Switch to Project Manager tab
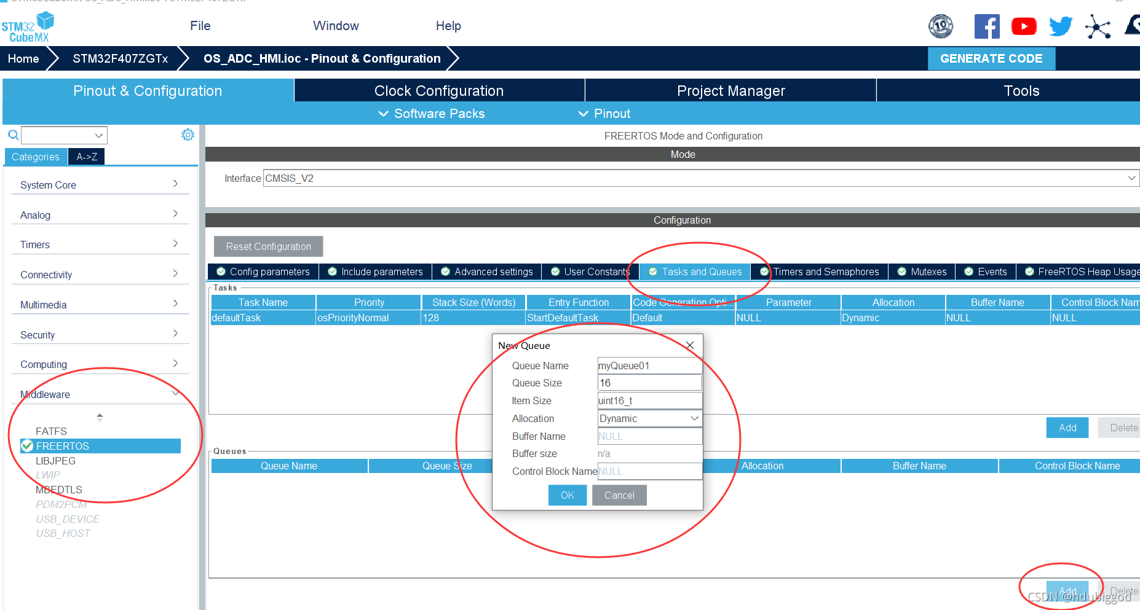The height and width of the screenshot is (610, 1140). click(x=730, y=91)
